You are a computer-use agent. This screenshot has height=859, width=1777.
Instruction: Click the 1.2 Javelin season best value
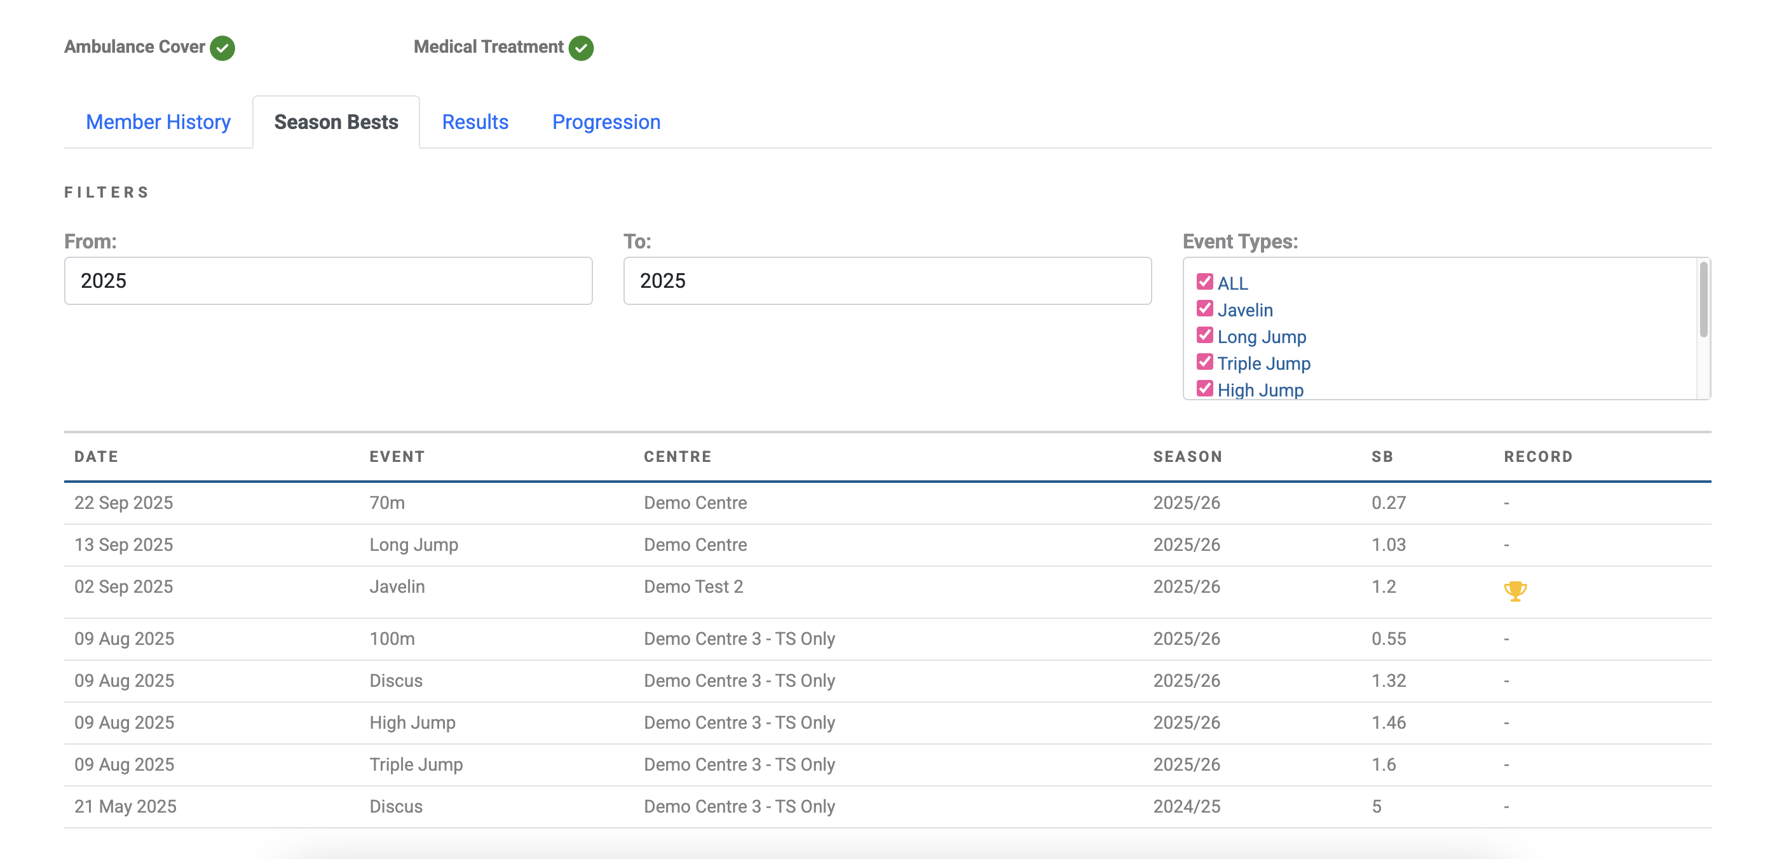[1384, 586]
